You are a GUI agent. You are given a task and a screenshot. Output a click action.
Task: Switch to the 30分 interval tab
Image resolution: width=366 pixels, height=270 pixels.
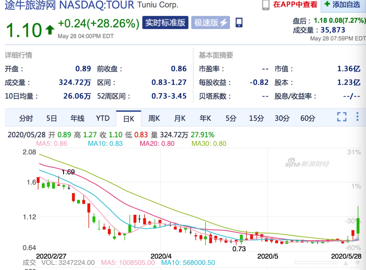[282, 118]
